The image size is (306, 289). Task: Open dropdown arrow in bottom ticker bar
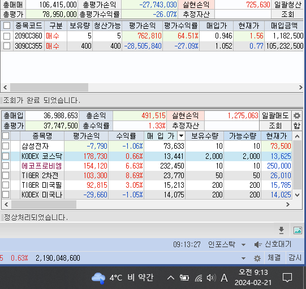243,258
